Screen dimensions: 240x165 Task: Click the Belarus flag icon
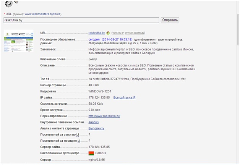[x=91, y=153]
